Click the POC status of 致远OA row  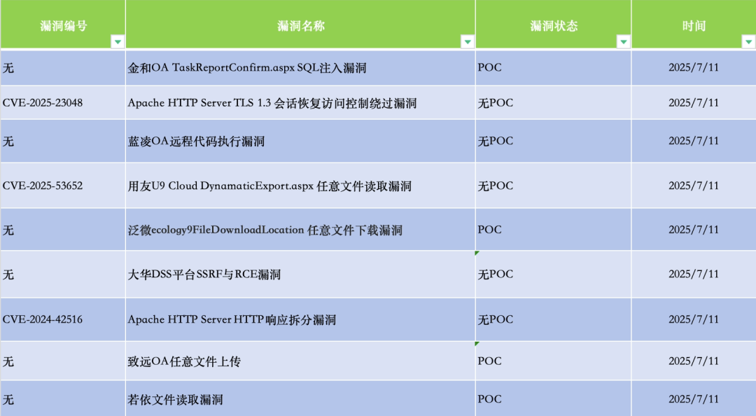pyautogui.click(x=554, y=361)
